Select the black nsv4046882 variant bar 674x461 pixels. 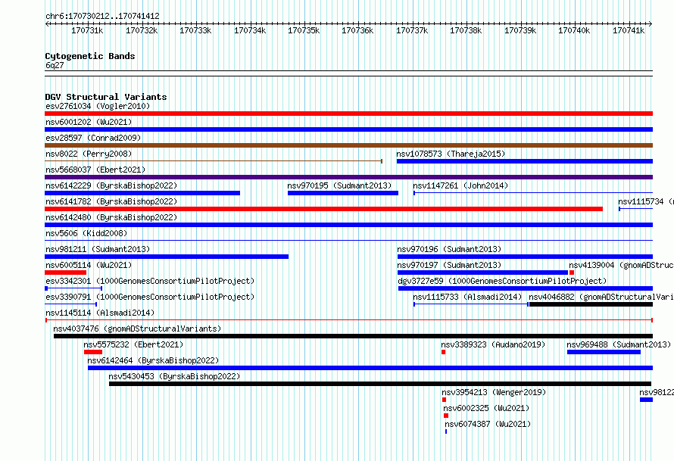pyautogui.click(x=591, y=304)
